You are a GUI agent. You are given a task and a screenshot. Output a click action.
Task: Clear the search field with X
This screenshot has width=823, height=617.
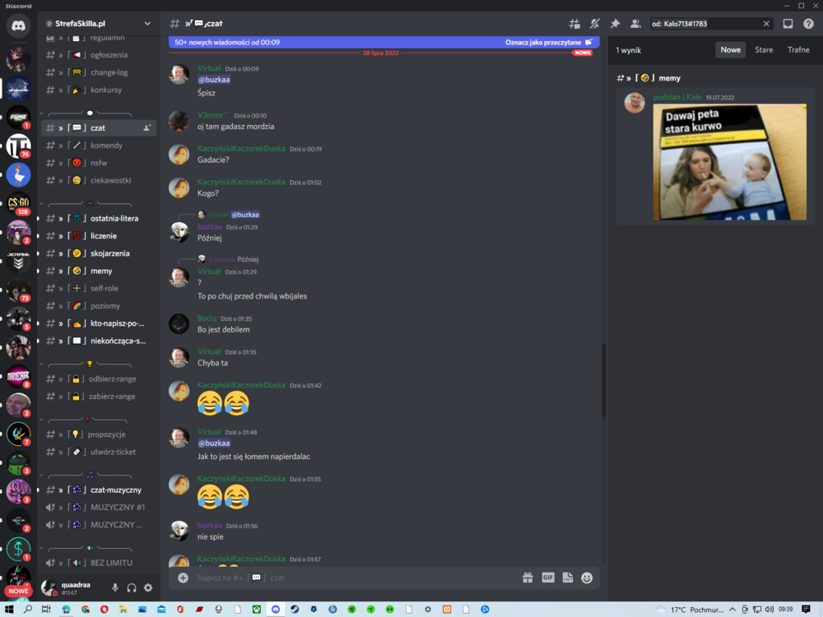(x=766, y=24)
